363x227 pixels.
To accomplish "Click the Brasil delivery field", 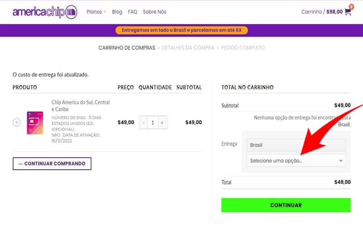I will point(296,145).
